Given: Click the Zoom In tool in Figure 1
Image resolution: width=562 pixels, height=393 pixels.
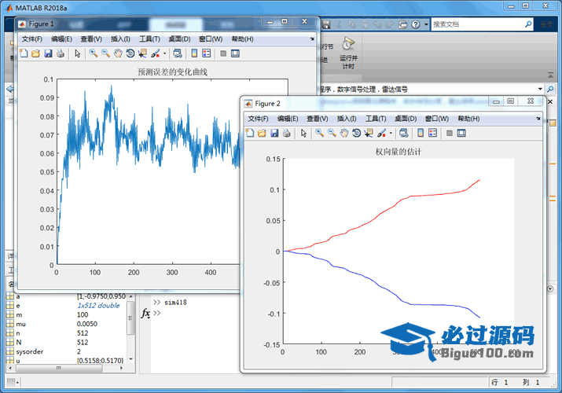Looking at the screenshot, I should pos(93,53).
